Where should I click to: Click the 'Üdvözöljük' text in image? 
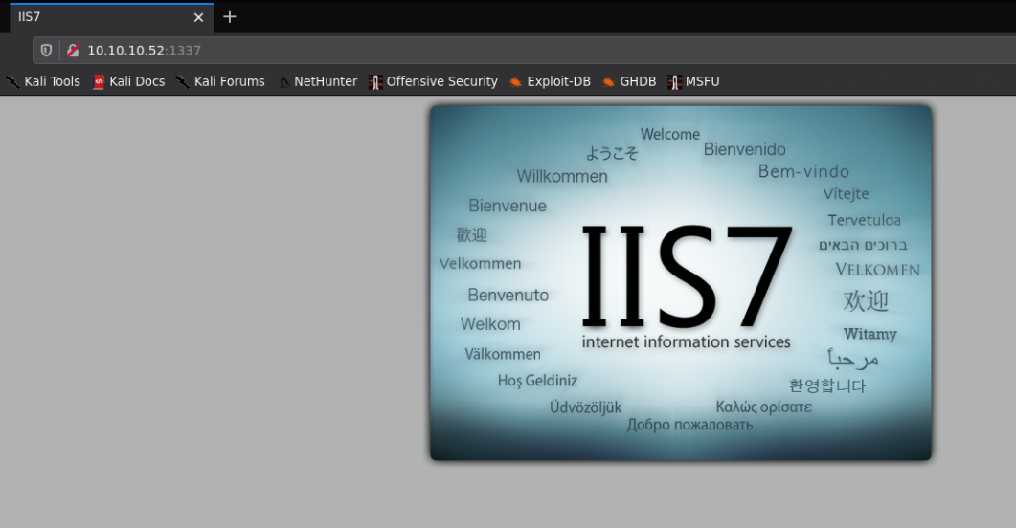coord(585,407)
